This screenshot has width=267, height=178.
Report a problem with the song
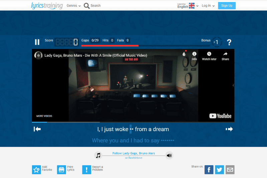point(93,169)
